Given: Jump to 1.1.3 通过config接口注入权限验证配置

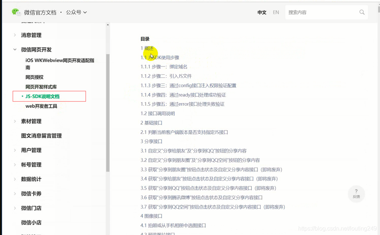Looking at the screenshot, I should 189,85.
